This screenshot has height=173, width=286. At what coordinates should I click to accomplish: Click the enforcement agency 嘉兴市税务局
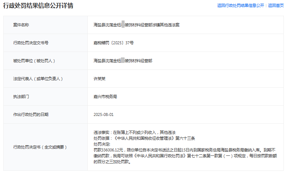point(105,97)
